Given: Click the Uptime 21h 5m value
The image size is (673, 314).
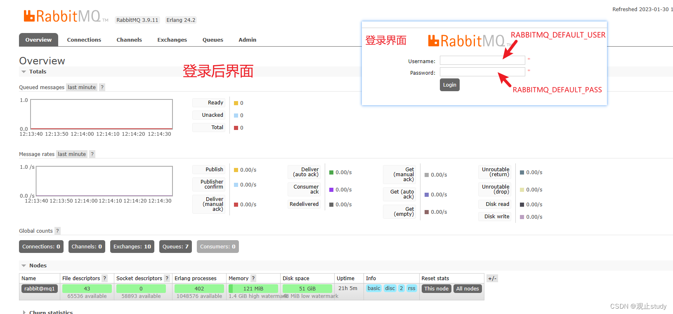Looking at the screenshot, I should click(348, 288).
